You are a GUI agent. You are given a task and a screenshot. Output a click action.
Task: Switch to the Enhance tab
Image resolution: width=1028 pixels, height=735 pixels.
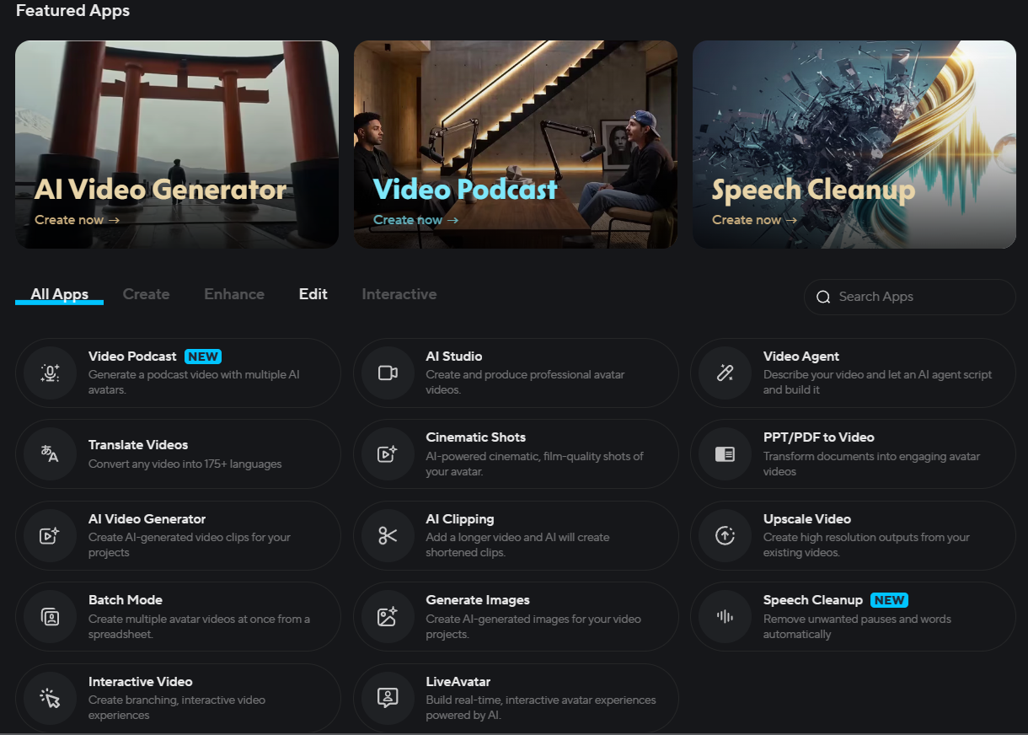[234, 294]
